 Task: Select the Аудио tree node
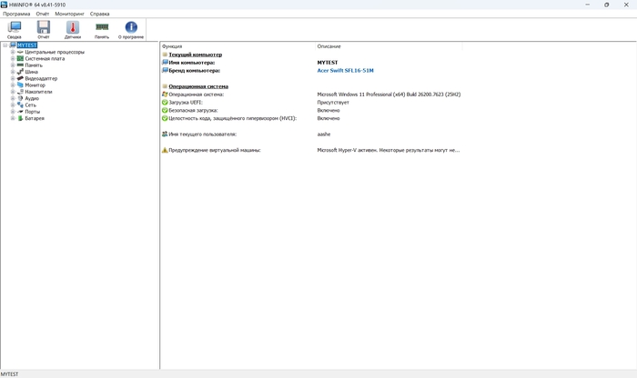[32, 98]
